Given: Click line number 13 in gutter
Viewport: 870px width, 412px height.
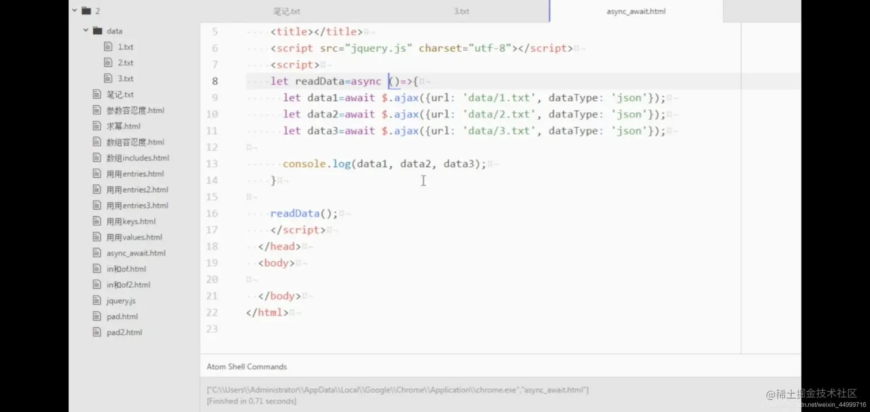Looking at the screenshot, I should tap(212, 164).
